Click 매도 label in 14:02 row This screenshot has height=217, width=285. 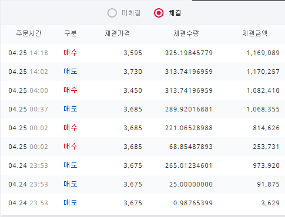[71, 72]
